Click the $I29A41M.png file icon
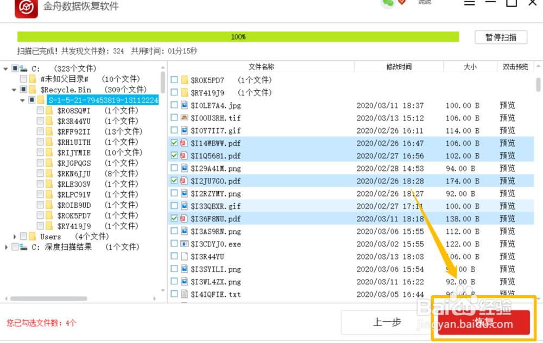Image resolution: width=543 pixels, height=343 pixels. click(184, 168)
